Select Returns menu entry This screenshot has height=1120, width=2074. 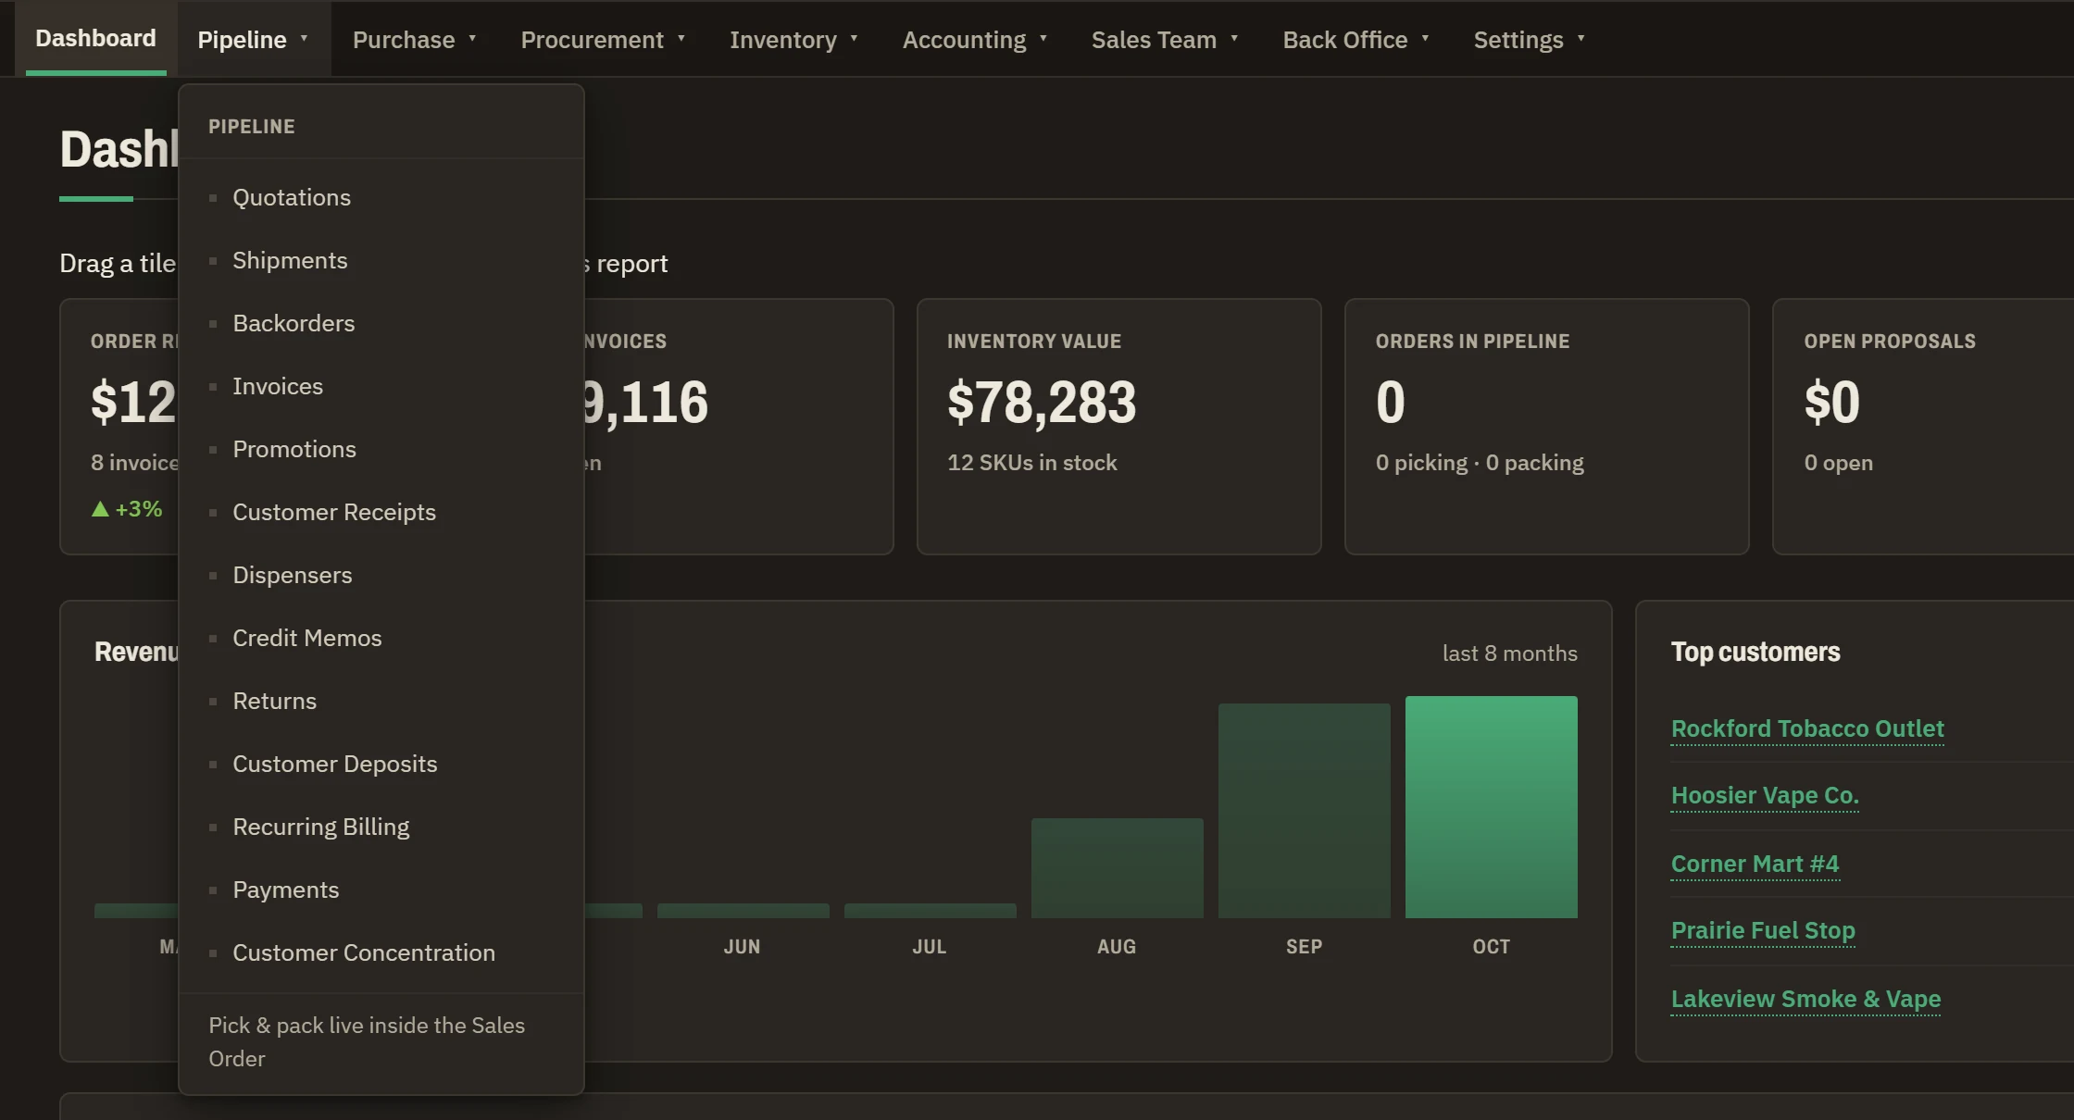pyautogui.click(x=381, y=701)
